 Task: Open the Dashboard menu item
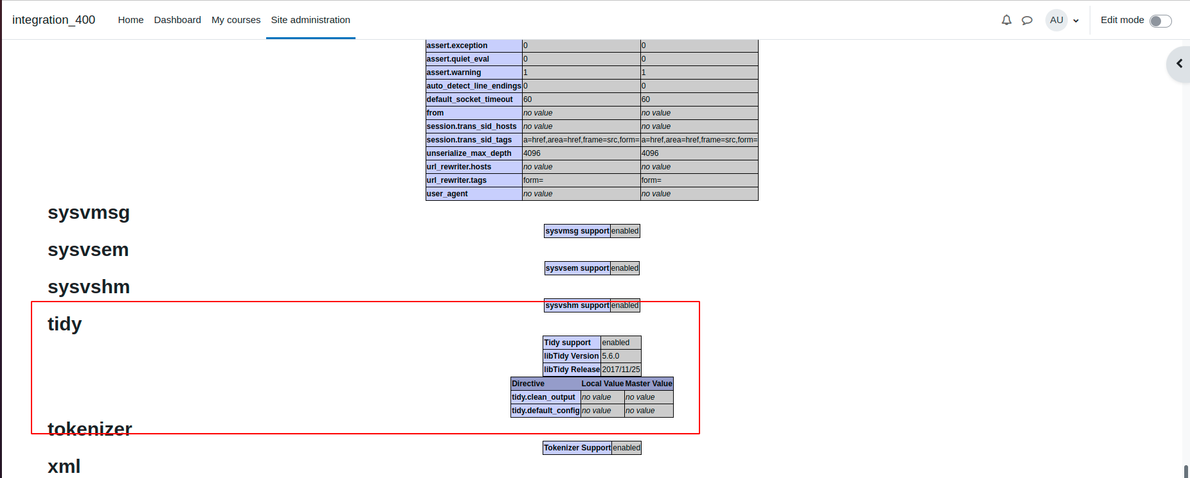click(x=177, y=20)
